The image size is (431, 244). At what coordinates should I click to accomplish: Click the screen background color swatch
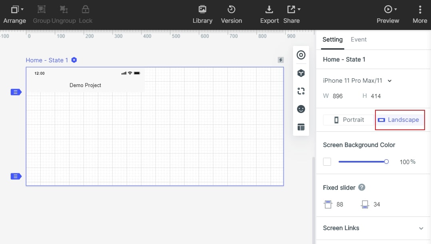327,162
